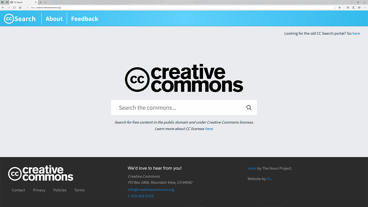Open the Privacy footer link

click(39, 190)
